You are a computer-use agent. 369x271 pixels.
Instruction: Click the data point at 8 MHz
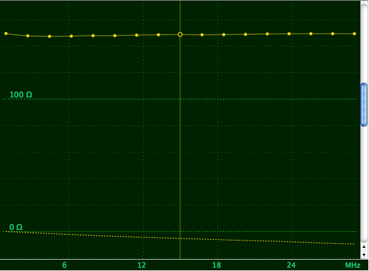(93, 36)
